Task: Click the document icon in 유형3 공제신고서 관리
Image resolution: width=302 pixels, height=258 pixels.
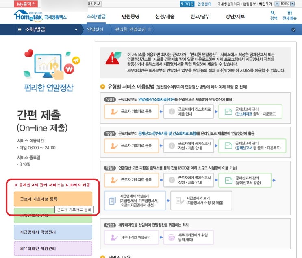Action: click(228, 180)
